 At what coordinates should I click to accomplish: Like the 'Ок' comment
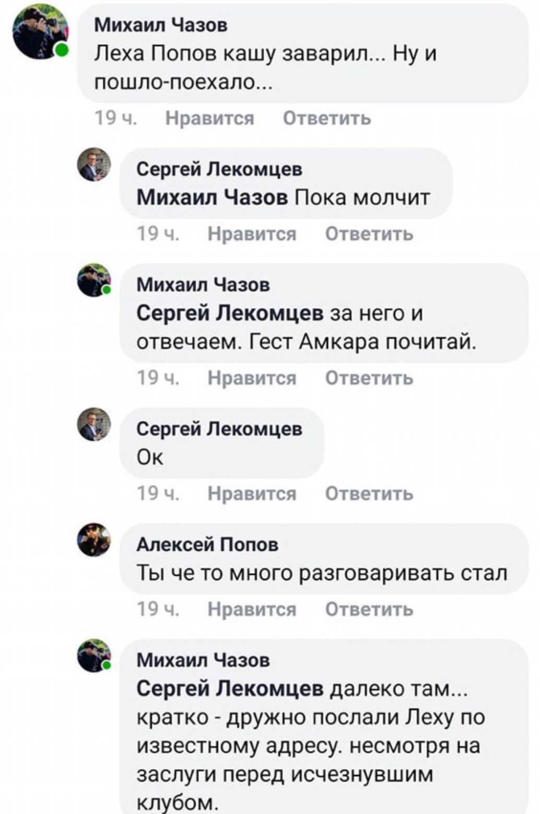point(252,494)
